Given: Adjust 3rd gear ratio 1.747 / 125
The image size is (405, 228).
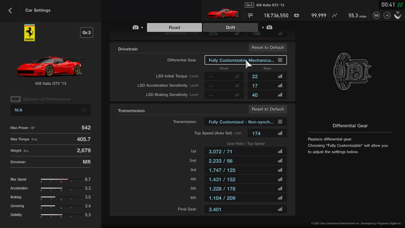Looking at the screenshot, I should pos(246,170).
